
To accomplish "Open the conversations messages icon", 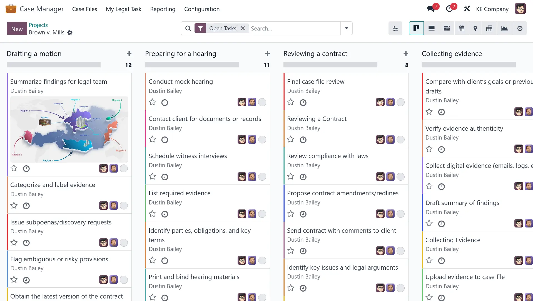I will coord(431,9).
